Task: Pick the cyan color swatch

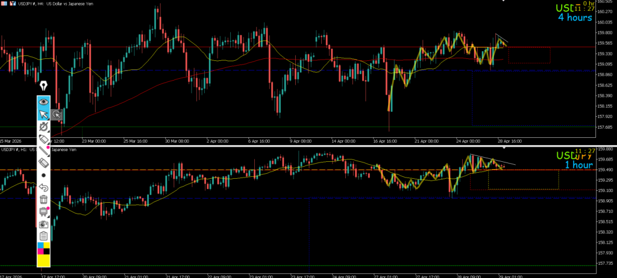Action: pos(40,245)
